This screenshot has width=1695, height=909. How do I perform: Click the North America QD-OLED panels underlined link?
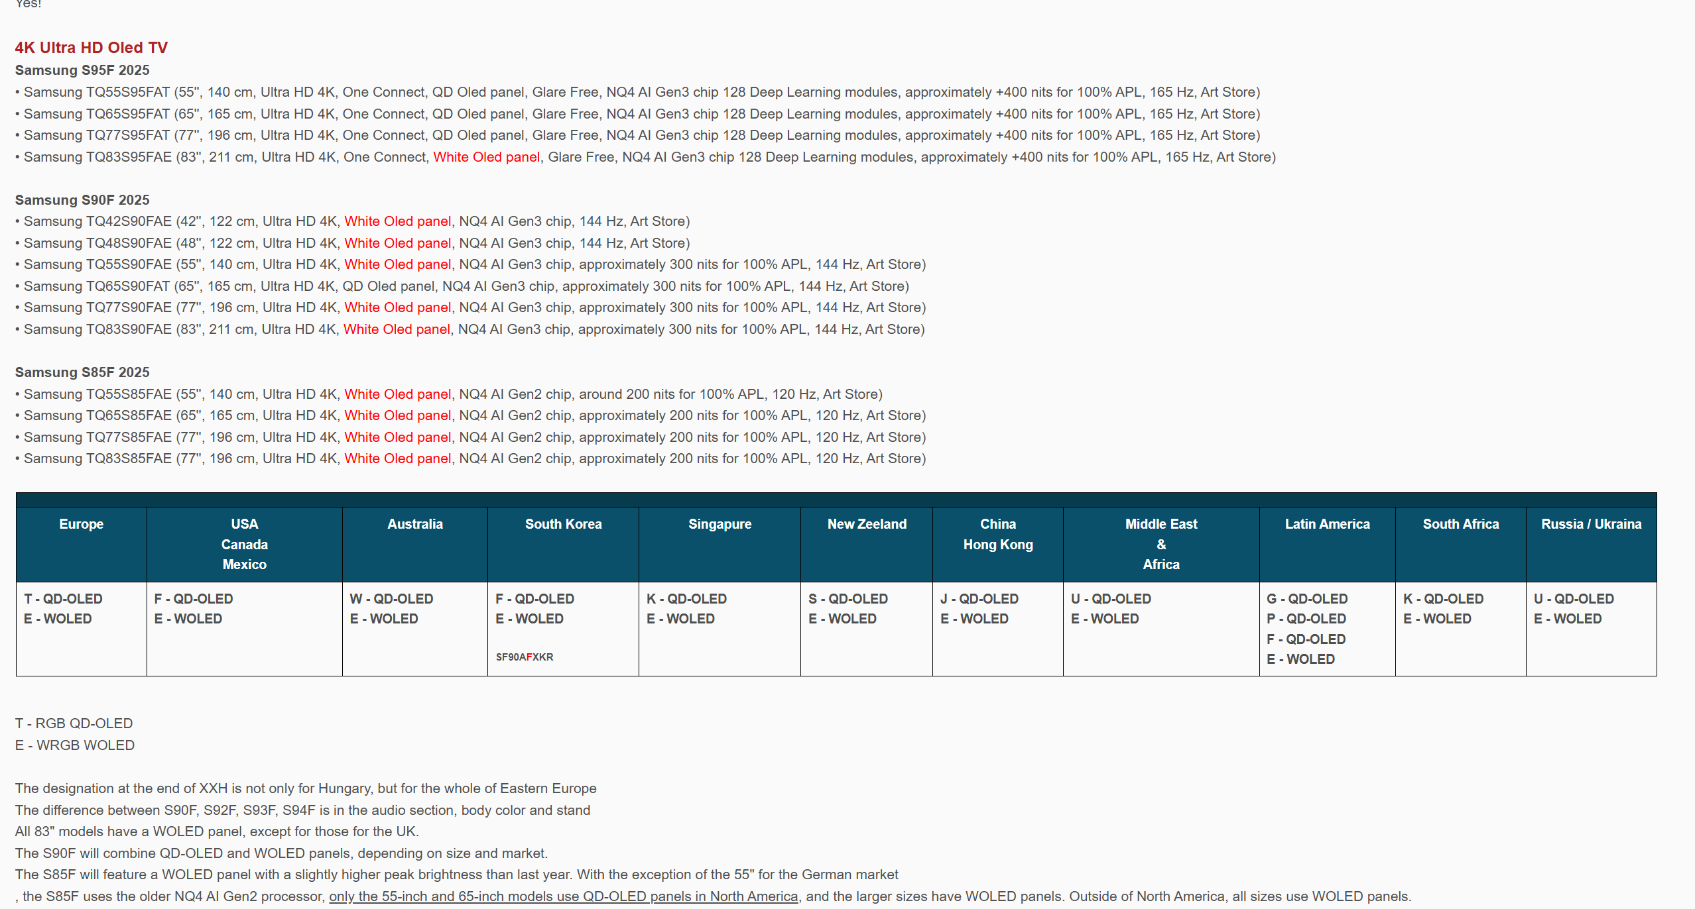click(x=563, y=896)
